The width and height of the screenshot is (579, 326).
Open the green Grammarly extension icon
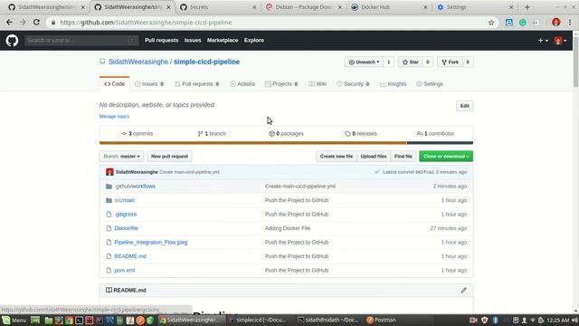click(x=523, y=23)
